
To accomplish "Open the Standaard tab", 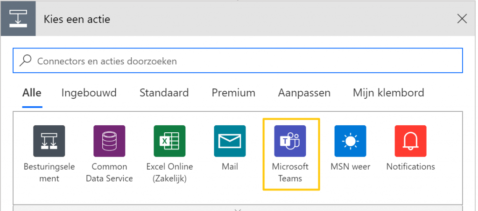I will pyautogui.click(x=164, y=92).
